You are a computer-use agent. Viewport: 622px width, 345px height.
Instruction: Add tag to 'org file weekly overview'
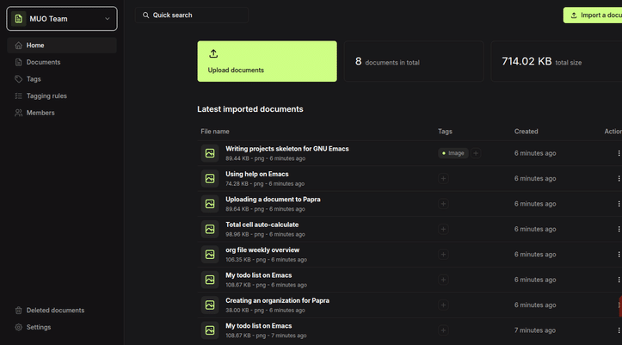click(x=443, y=254)
